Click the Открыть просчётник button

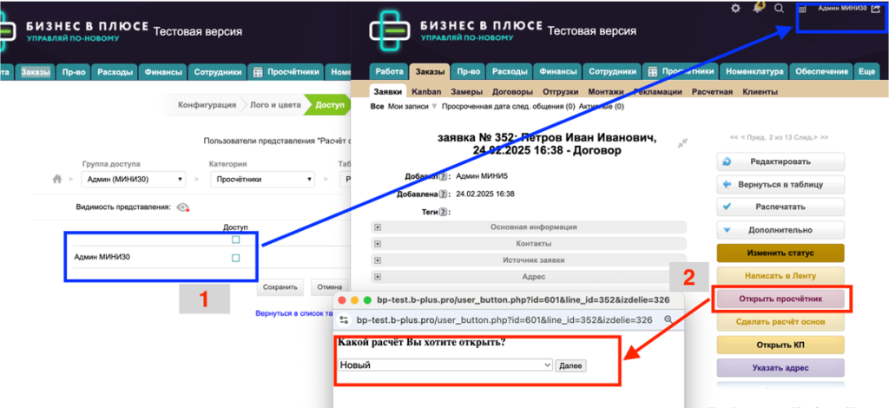[780, 298]
